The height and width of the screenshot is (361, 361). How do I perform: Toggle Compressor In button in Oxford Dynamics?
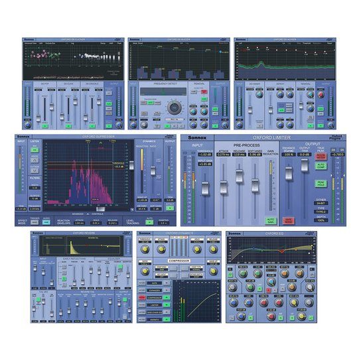click(166, 298)
